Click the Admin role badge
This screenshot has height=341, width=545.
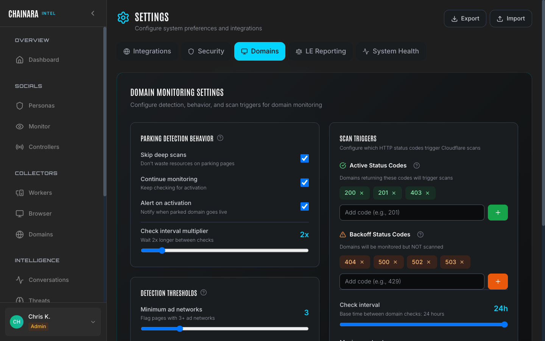coord(38,326)
